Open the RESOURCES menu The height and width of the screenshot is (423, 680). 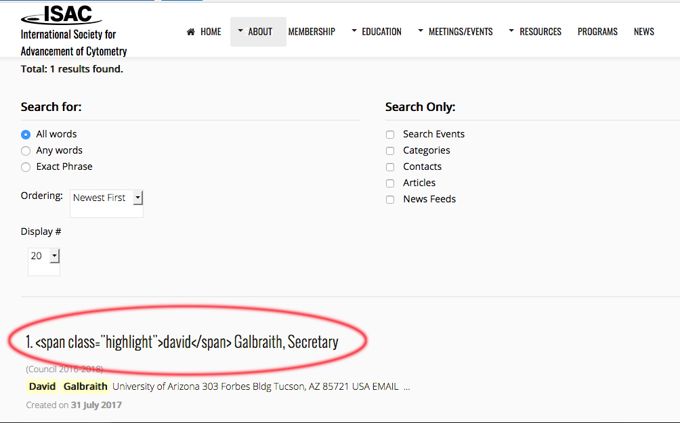click(x=540, y=32)
